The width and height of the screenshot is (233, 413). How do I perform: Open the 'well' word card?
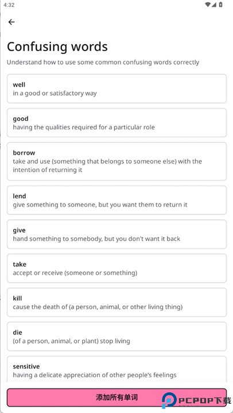pos(116,89)
